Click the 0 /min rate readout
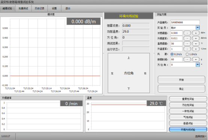The height and width of the screenshot is (140, 208). 71,104
